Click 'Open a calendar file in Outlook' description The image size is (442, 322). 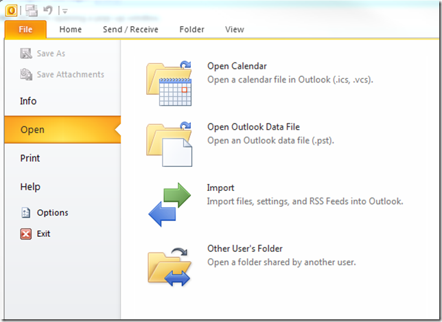290,80
